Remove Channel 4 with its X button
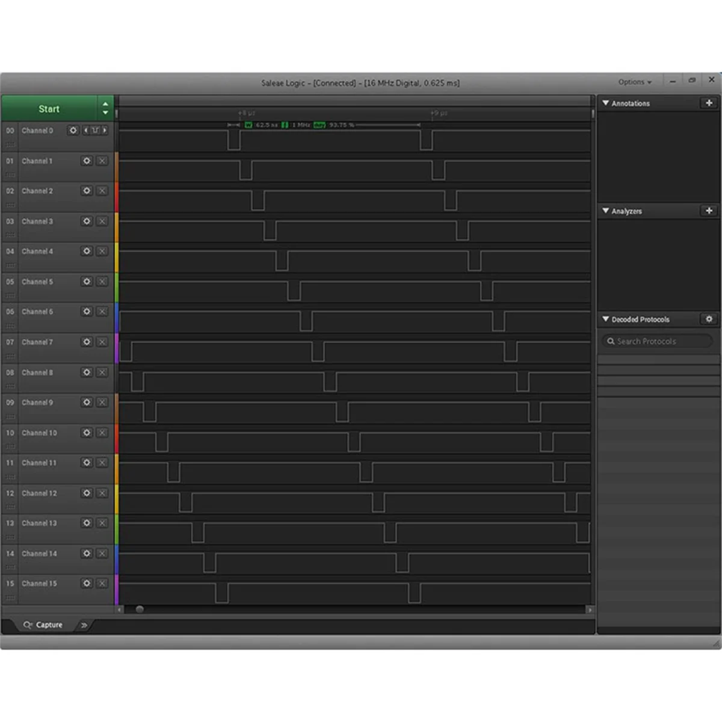The height and width of the screenshot is (722, 722). 102,251
